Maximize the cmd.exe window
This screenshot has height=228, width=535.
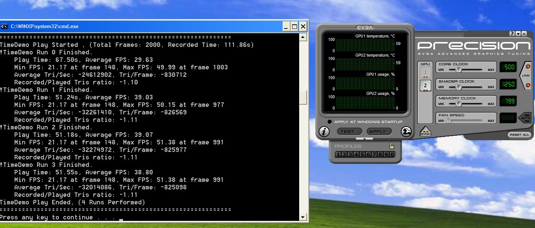[295, 26]
